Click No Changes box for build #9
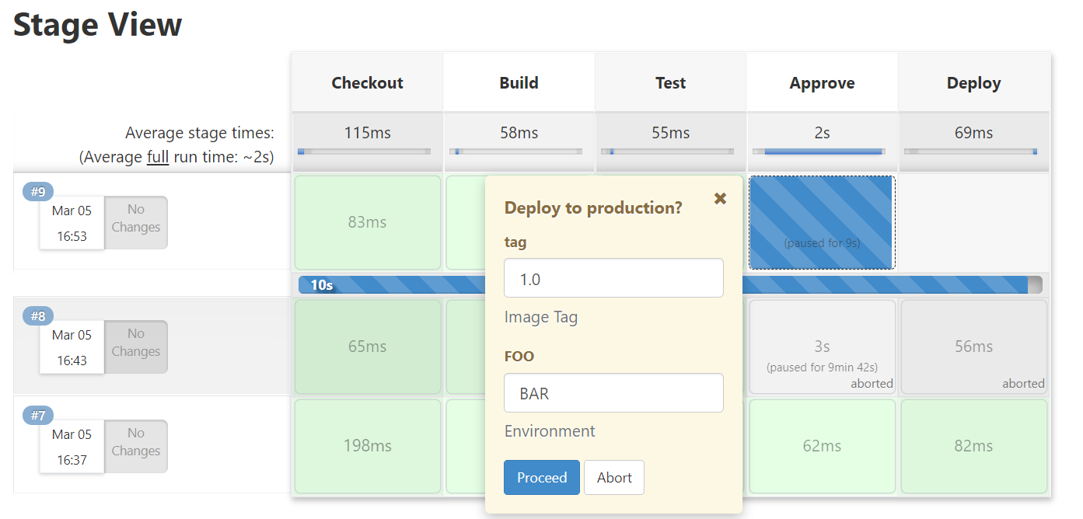The height and width of the screenshot is (519, 1083). (136, 222)
